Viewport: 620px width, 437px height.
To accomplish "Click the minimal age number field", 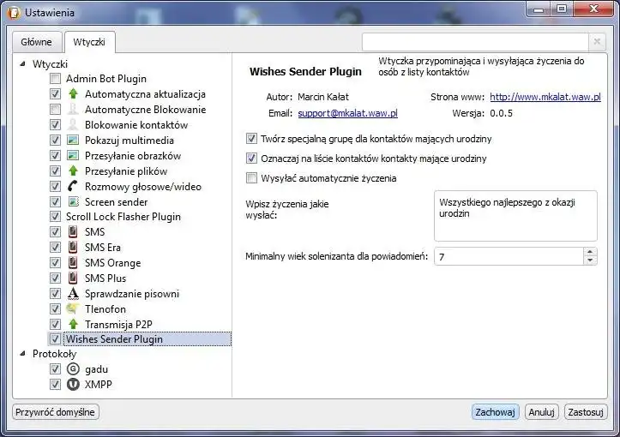I will [x=509, y=256].
